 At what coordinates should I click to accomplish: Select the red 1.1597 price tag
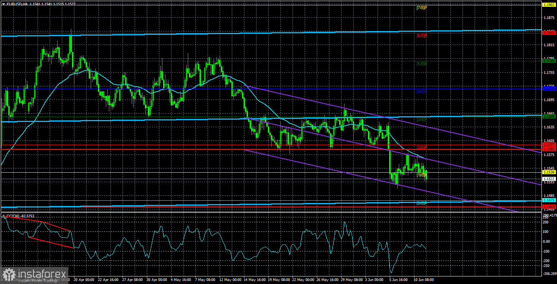point(549,145)
